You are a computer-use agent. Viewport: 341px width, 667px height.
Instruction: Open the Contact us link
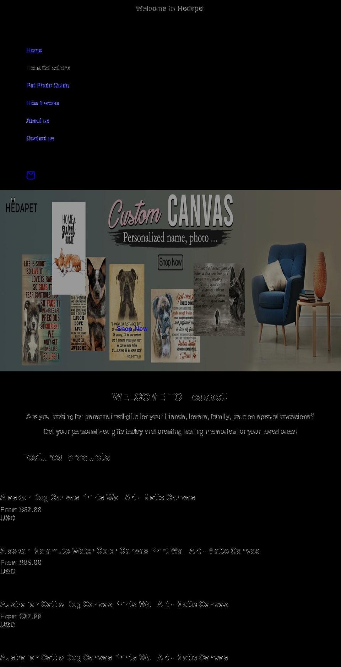[x=40, y=138]
